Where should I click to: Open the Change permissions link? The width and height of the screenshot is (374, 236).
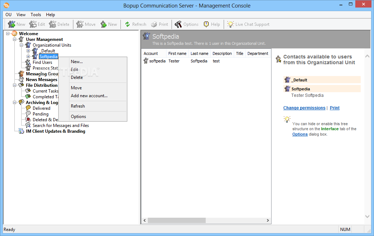click(304, 108)
